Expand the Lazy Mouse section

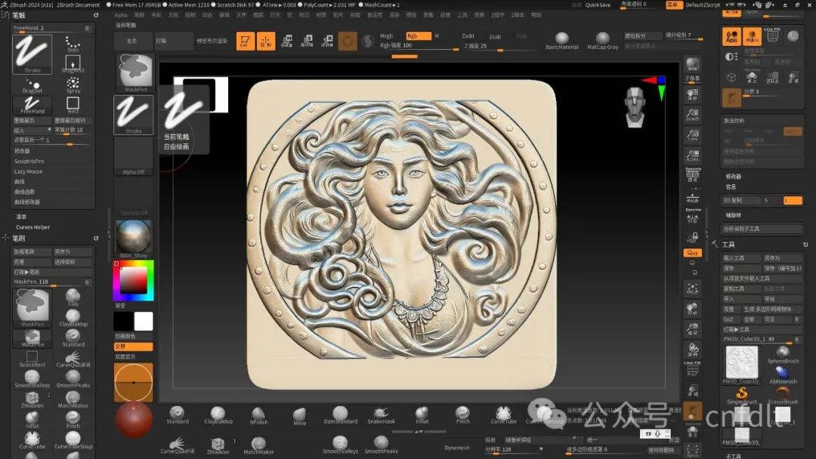29,171
